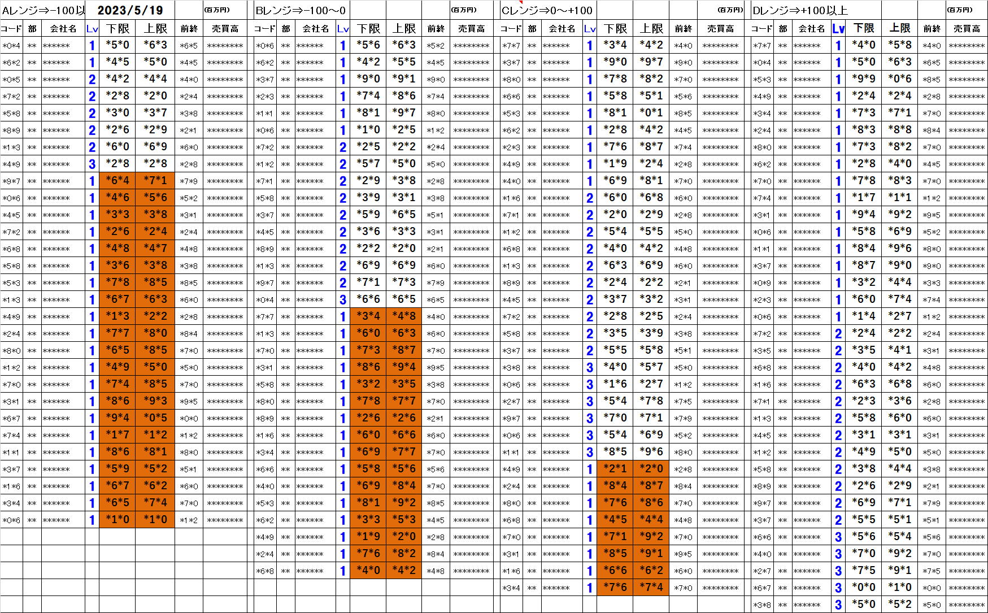
Task: Select B range 上限 cell *3*8
Action: [x=404, y=181]
